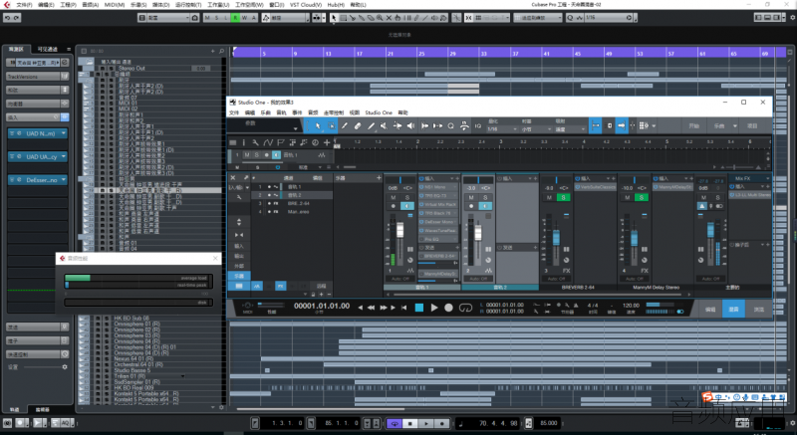Adjust the BREVERB 2-64 channel fader
The width and height of the screenshot is (797, 435).
pos(556,238)
